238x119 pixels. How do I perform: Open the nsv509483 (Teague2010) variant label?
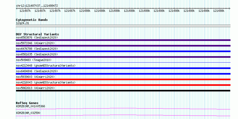[x=34, y=60]
